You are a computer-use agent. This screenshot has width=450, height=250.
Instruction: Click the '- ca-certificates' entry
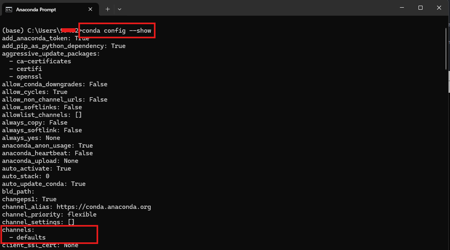[x=40, y=61]
